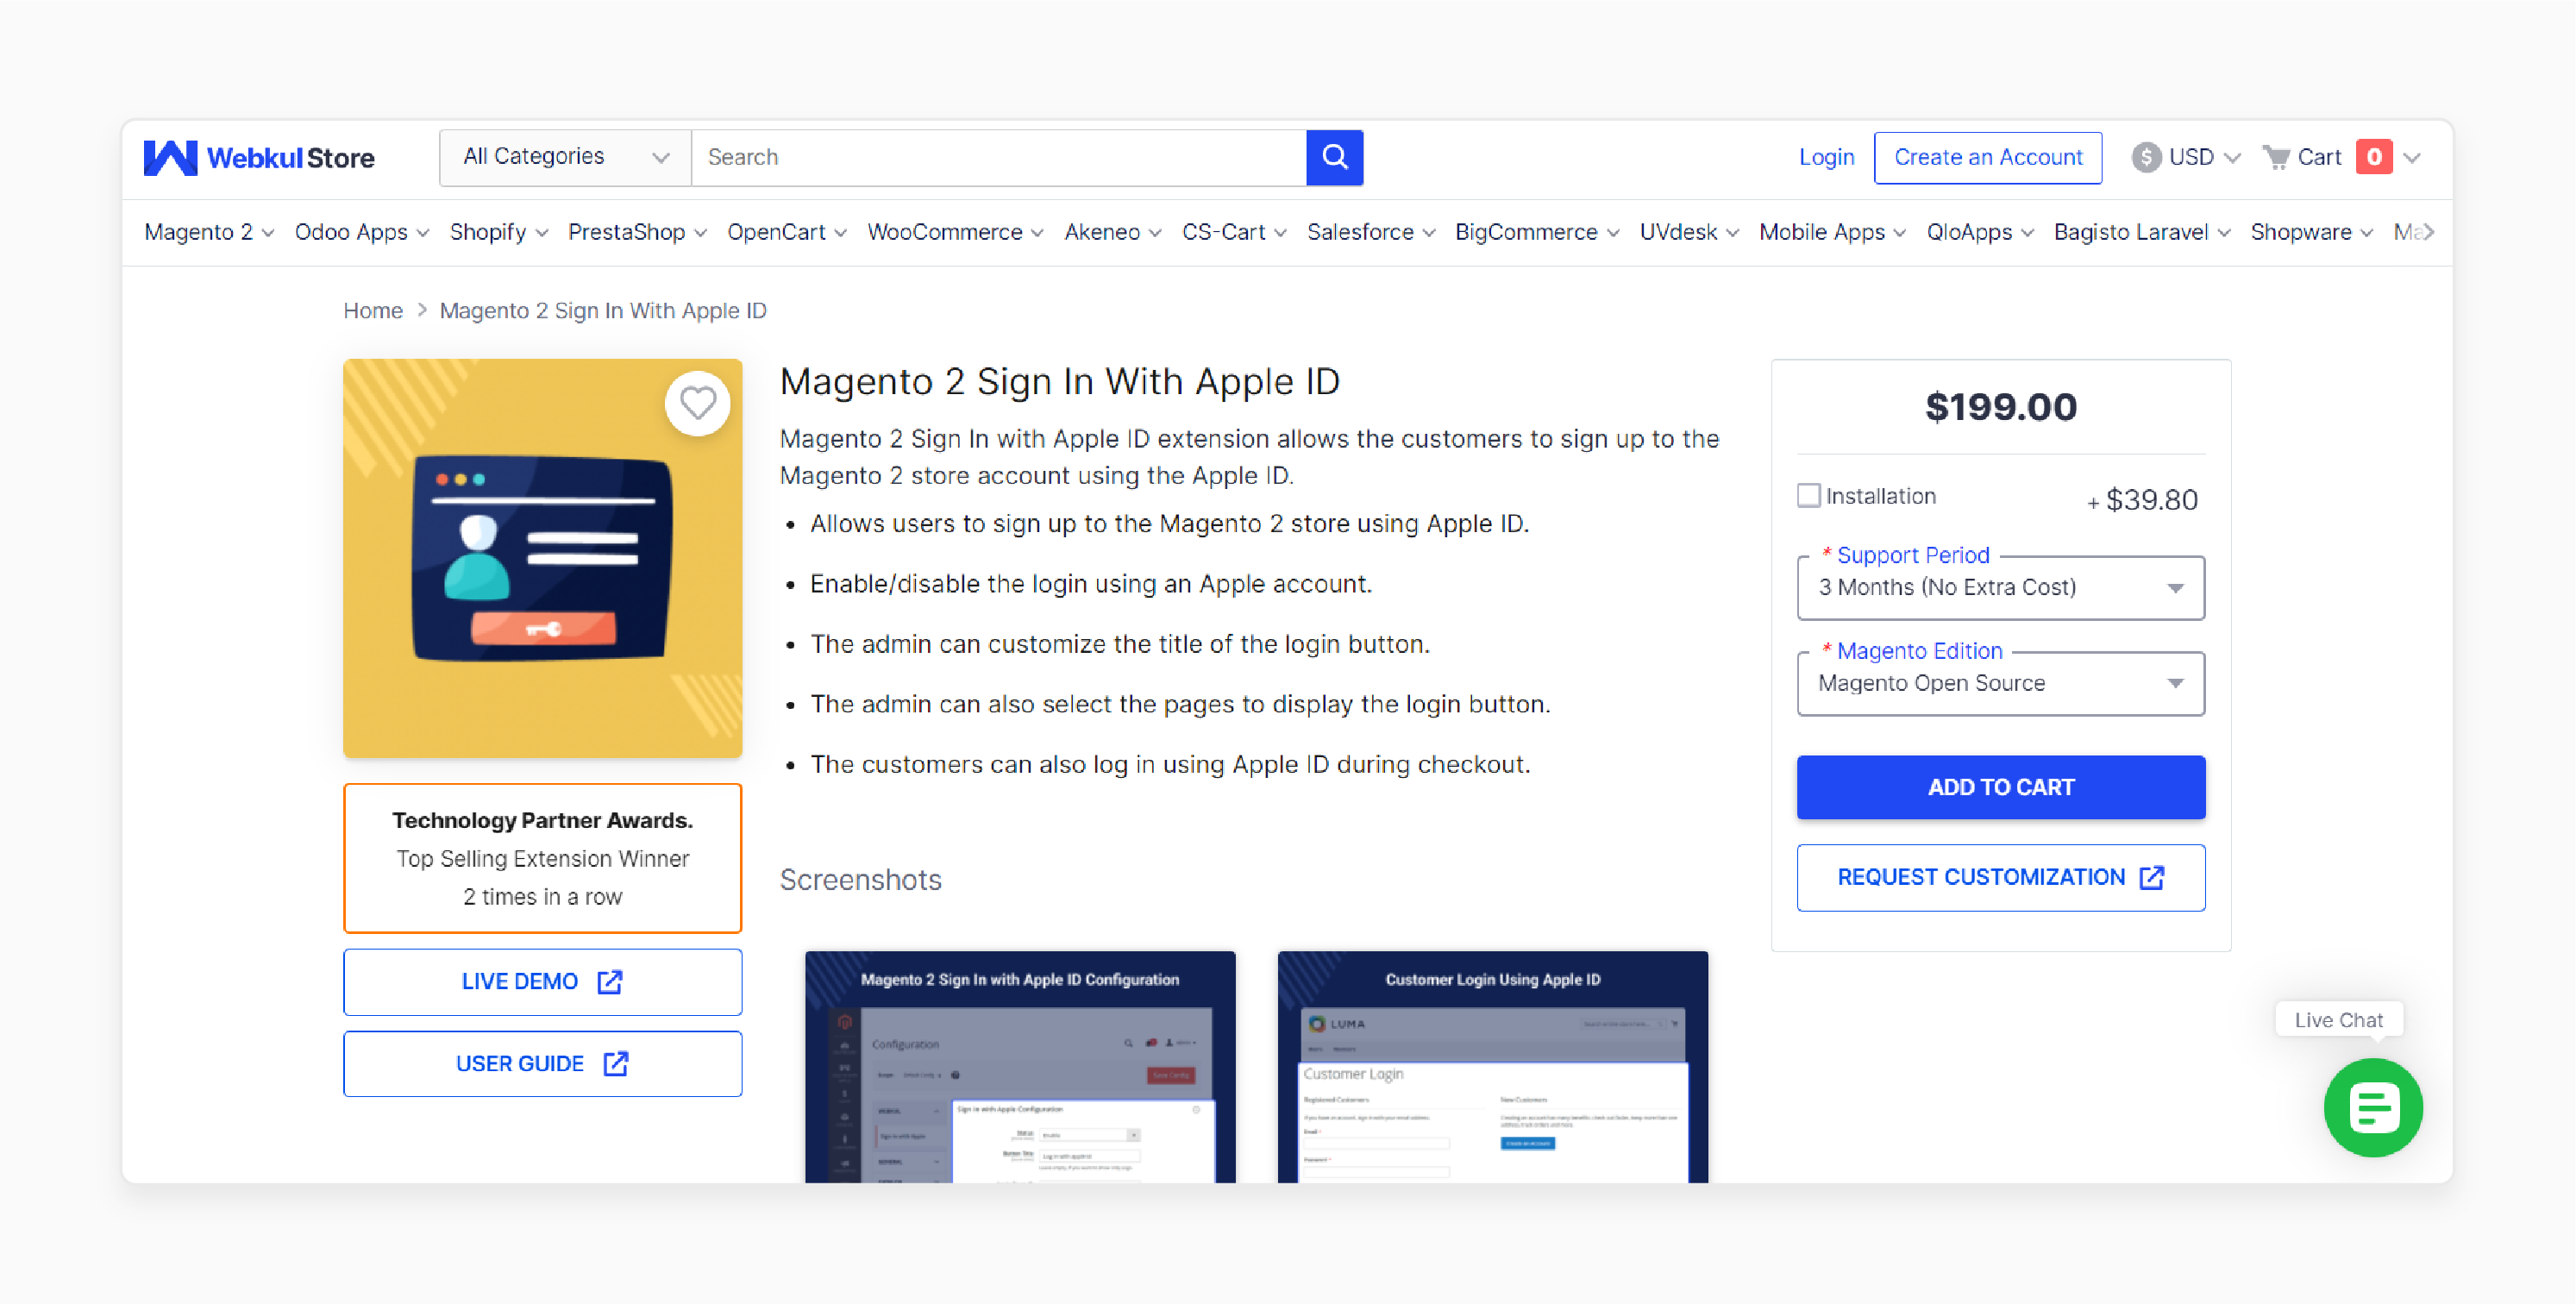Open the Apple ID Configuration screenshot thumbnail
Viewport: 2576px width, 1304px height.
pyautogui.click(x=1020, y=1066)
